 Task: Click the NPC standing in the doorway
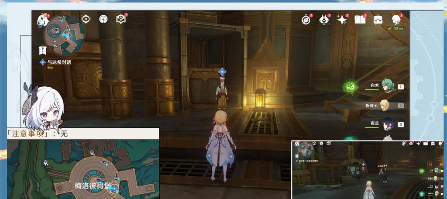click(222, 94)
